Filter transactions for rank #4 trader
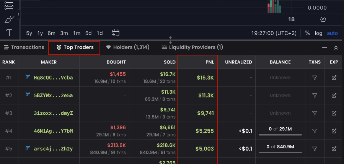This screenshot has height=164, width=344. (x=315, y=131)
